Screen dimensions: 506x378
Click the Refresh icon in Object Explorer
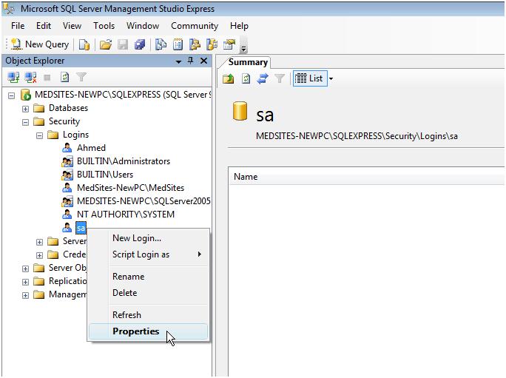[x=64, y=77]
